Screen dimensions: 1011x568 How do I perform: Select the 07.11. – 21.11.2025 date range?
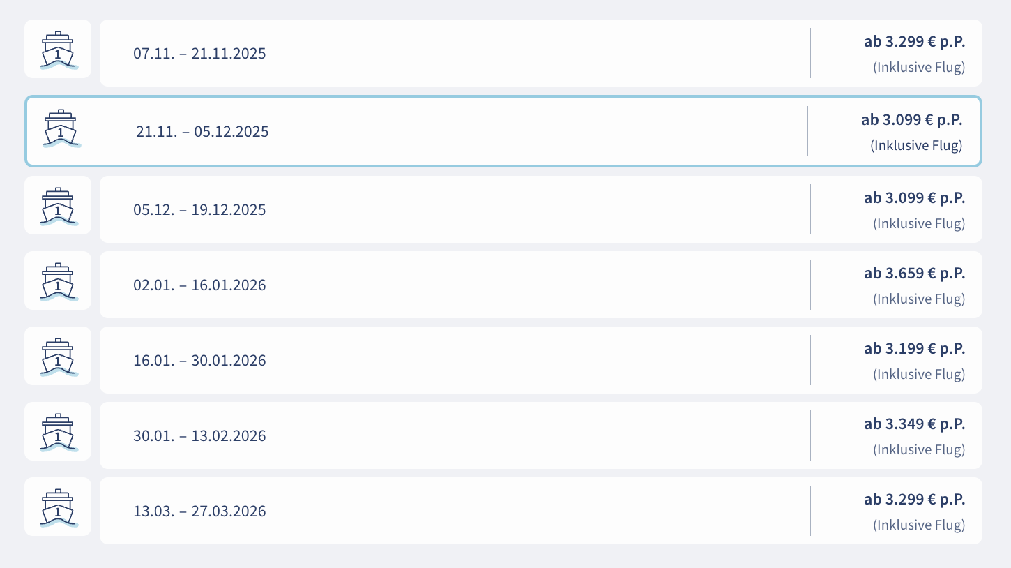point(199,54)
